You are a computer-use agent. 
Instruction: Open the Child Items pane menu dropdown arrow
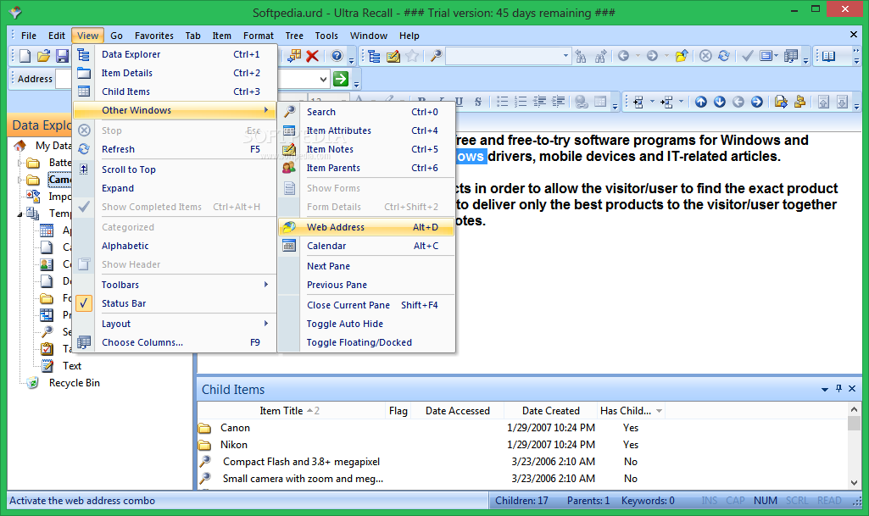(825, 389)
